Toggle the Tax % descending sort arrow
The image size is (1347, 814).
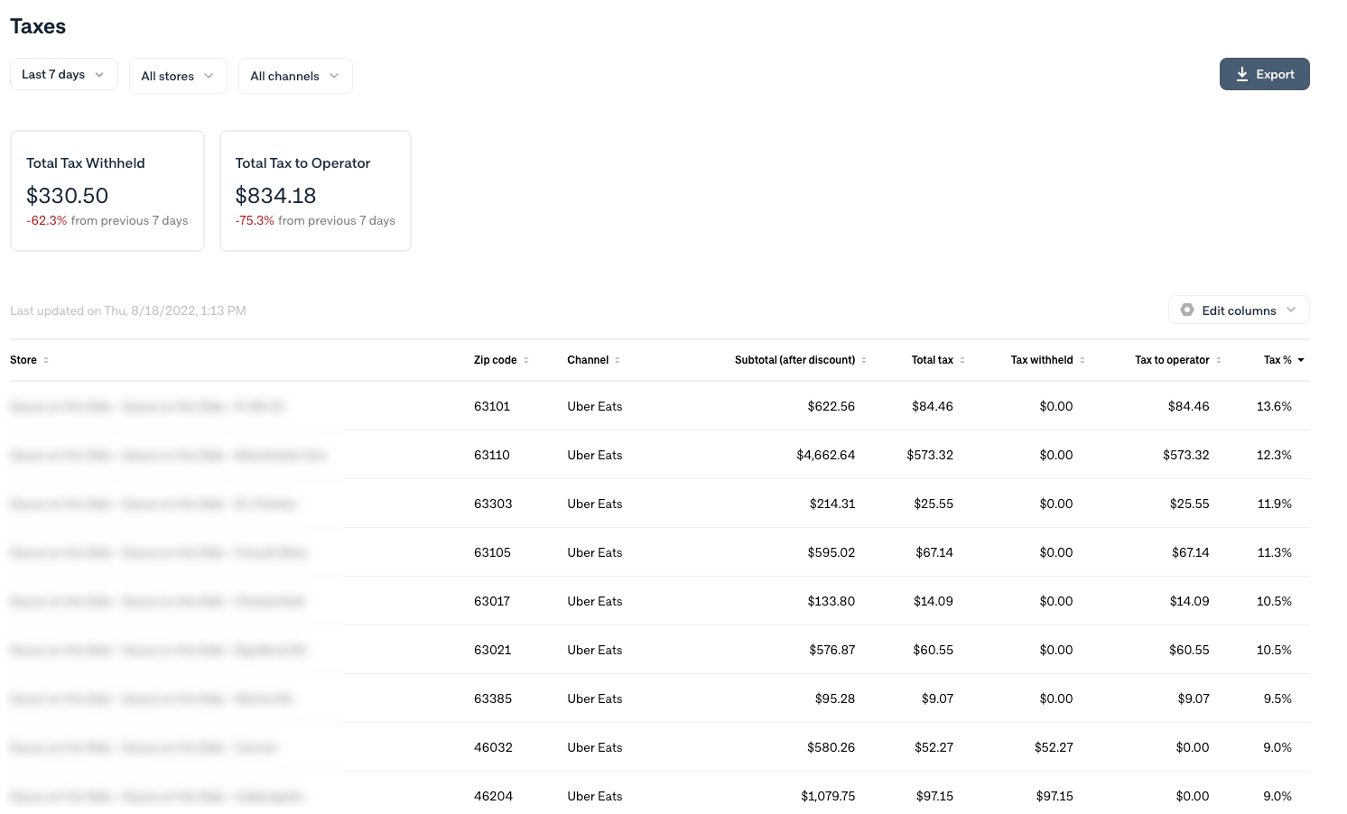(1301, 360)
